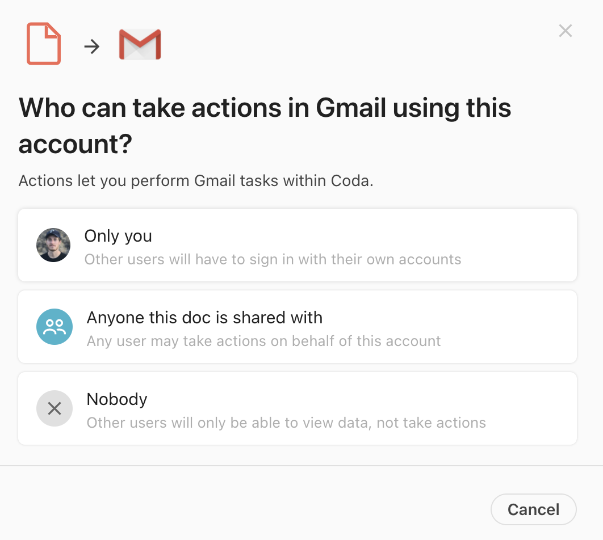Image resolution: width=603 pixels, height=540 pixels.
Task: Click 'Any user may take actions' description
Action: 263,341
